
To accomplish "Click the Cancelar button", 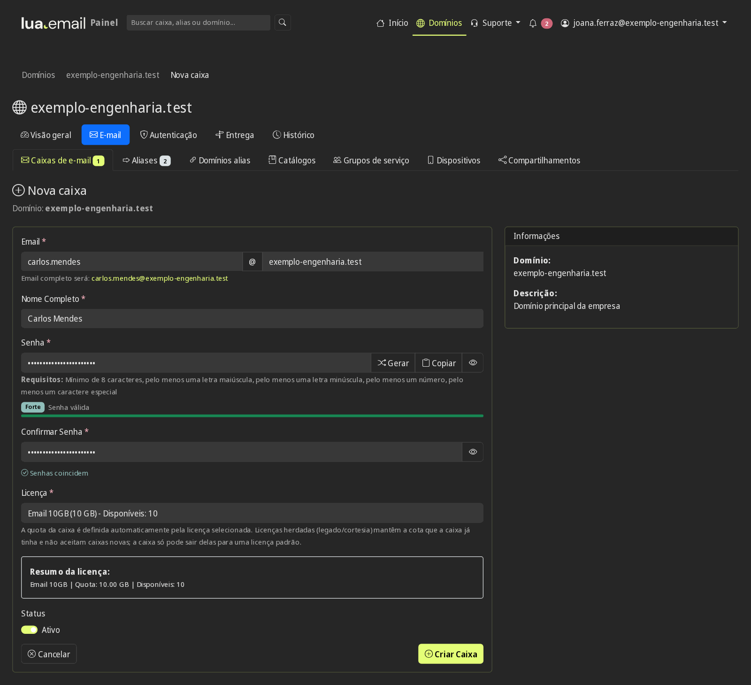I will click(49, 654).
